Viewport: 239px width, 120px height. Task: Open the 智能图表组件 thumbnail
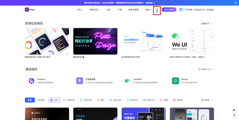point(47,41)
